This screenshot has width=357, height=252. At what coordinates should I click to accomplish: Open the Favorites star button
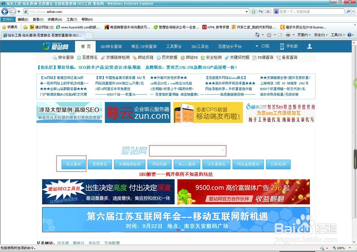[x=10, y=27]
